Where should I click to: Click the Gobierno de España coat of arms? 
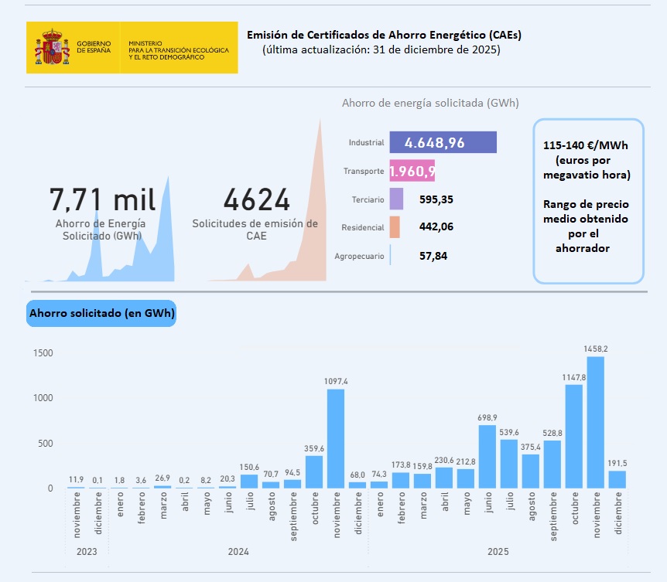click(x=52, y=47)
